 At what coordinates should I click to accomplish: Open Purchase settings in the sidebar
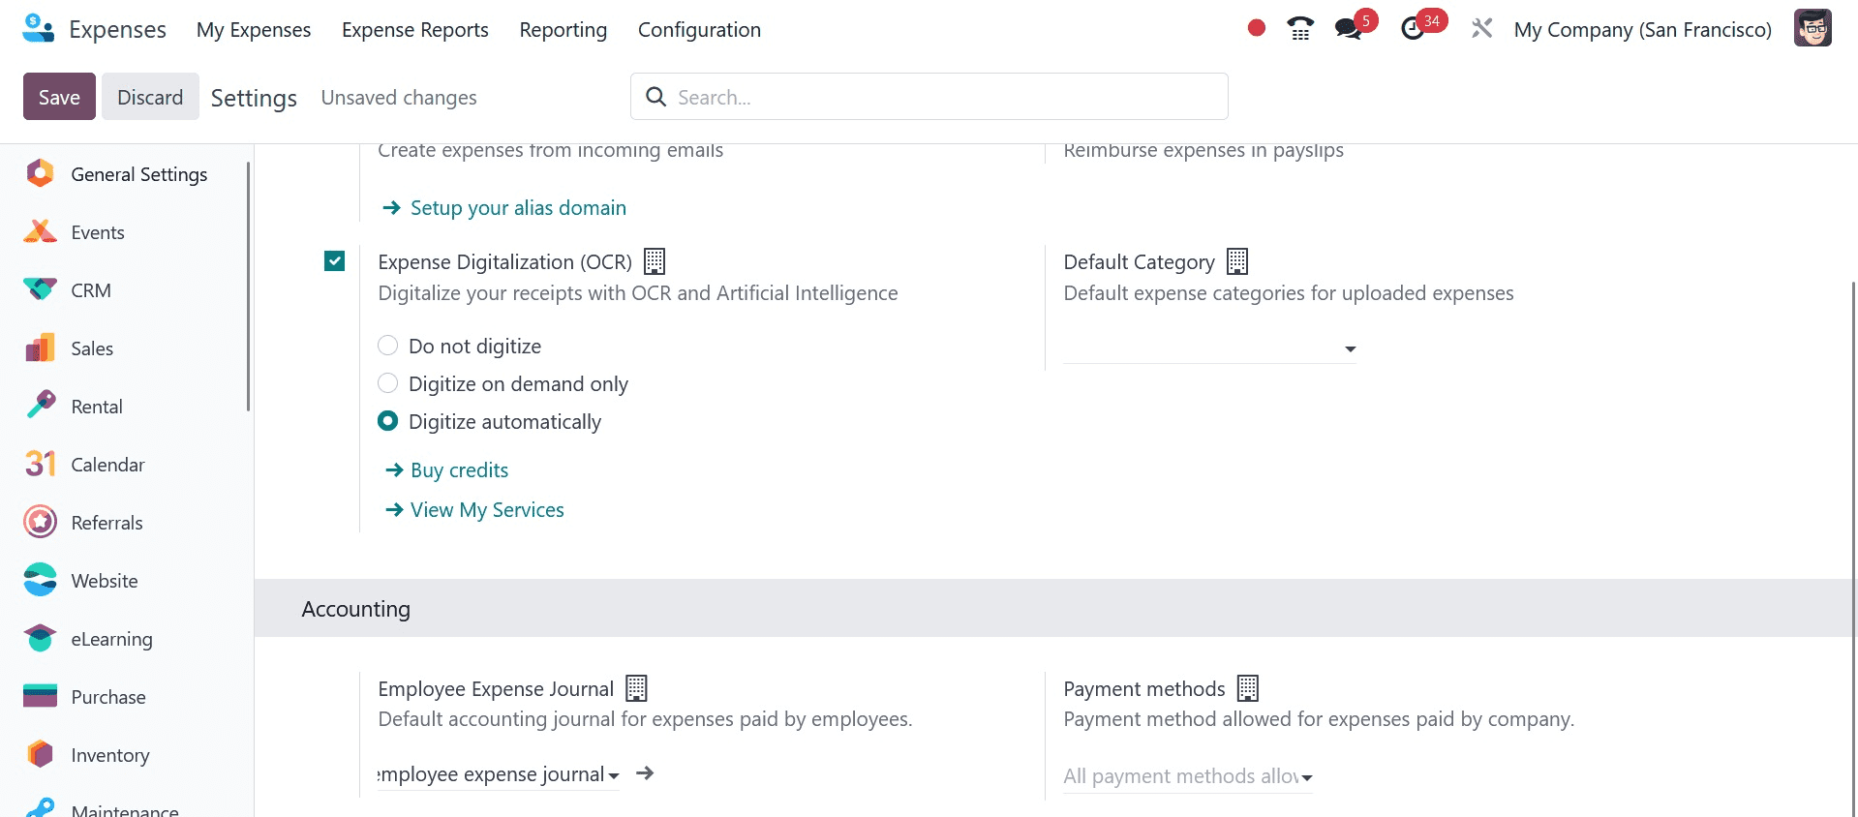(126, 697)
